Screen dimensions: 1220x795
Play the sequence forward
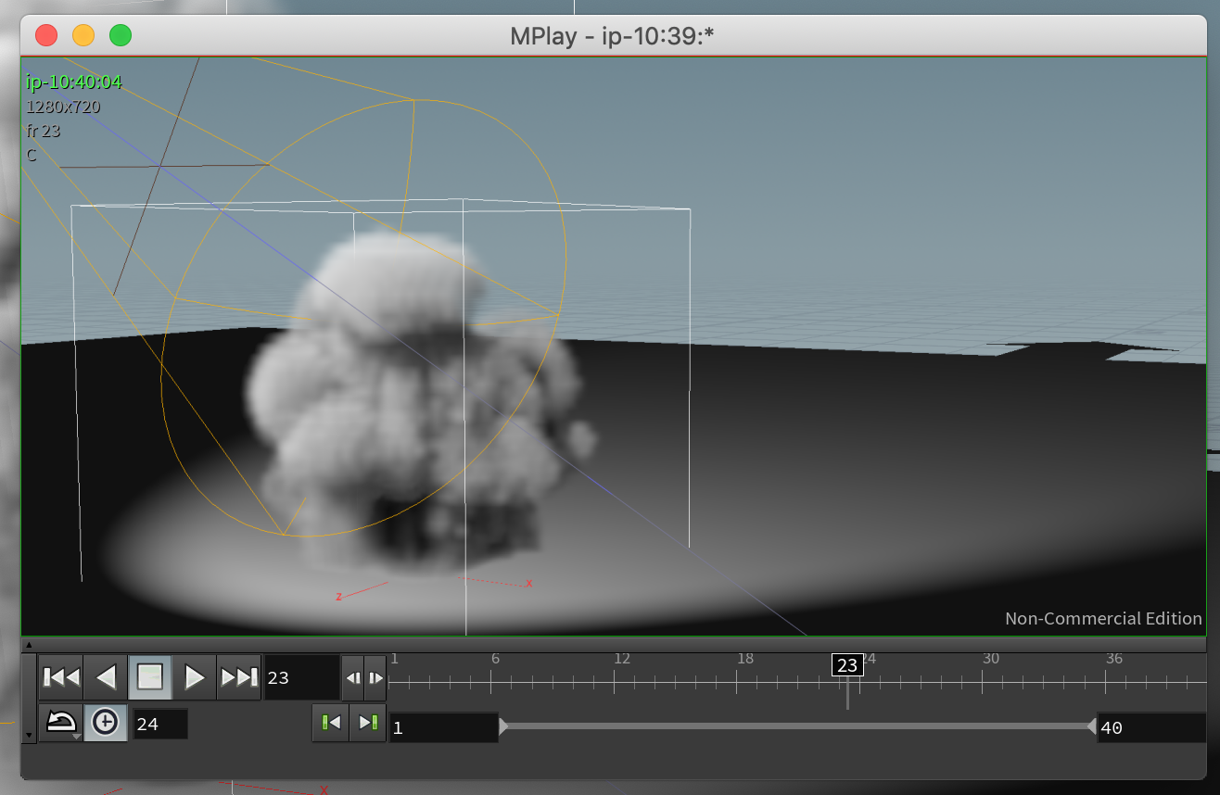point(195,678)
